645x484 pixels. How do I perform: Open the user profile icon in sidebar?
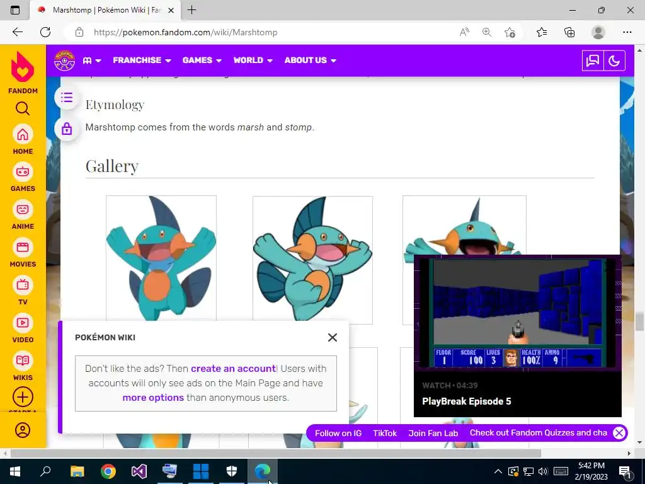point(23,430)
